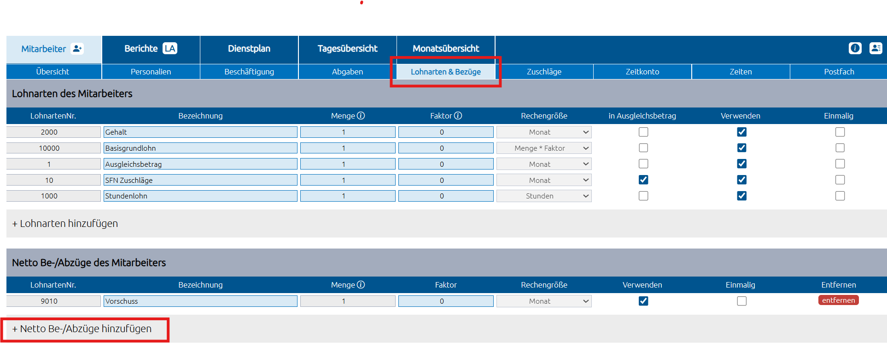Click the user profile card icon top-right

[x=875, y=48]
